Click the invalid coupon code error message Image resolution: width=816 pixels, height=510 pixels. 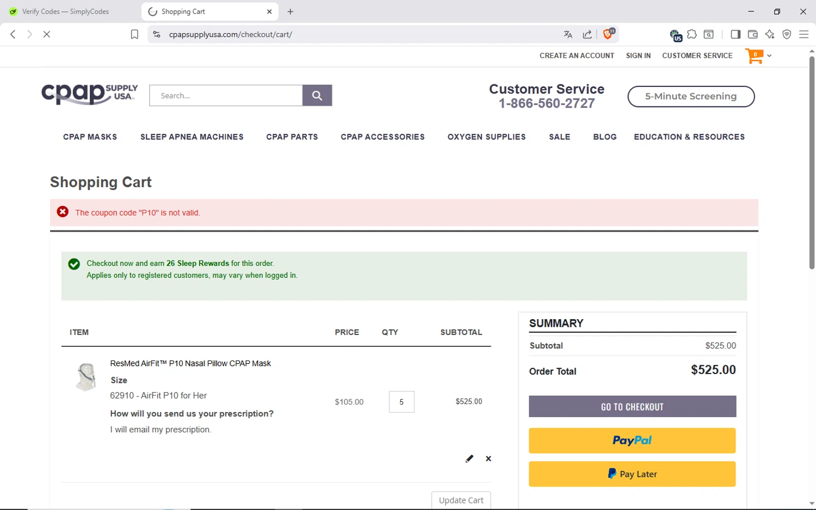138,213
